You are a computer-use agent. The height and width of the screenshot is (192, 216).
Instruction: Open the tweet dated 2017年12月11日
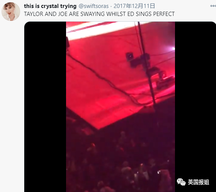pyautogui.click(x=134, y=6)
